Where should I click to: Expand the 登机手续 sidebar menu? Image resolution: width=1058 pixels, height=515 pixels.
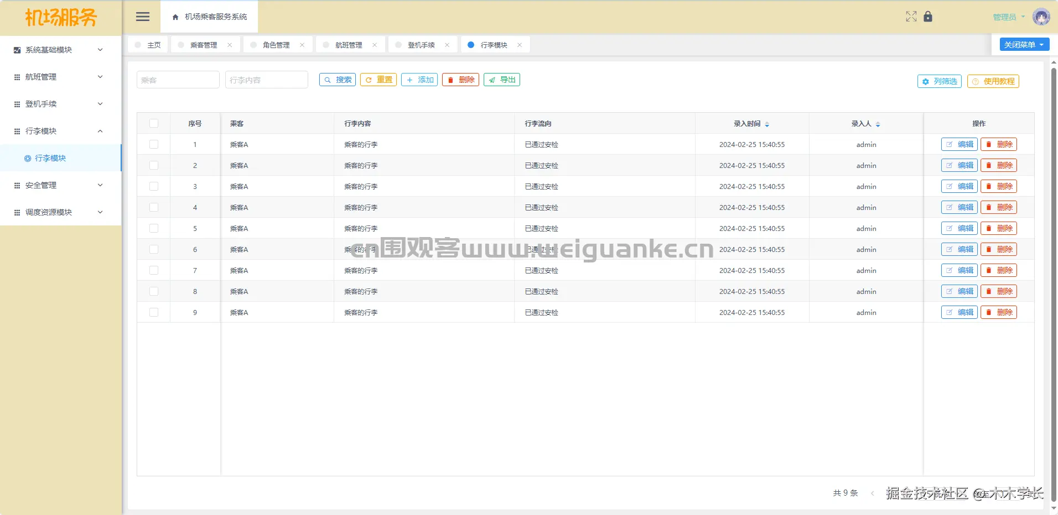[61, 104]
